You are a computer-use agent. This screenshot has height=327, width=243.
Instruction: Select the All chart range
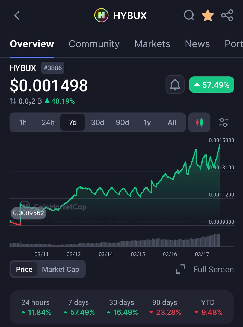coord(172,123)
